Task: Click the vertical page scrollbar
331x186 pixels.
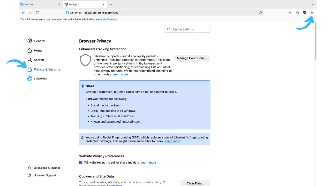Action: pos(315,41)
